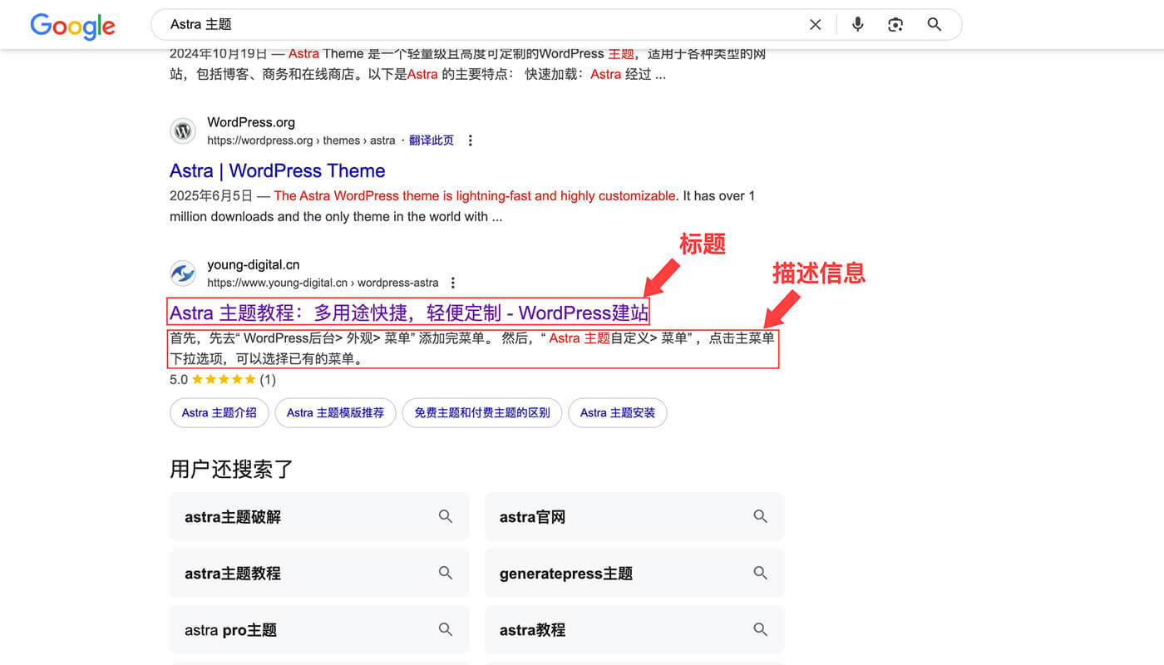Screen dimensions: 1164x665
Task: Click magnifier icon on astra教程 suggestion
Action: coord(761,629)
